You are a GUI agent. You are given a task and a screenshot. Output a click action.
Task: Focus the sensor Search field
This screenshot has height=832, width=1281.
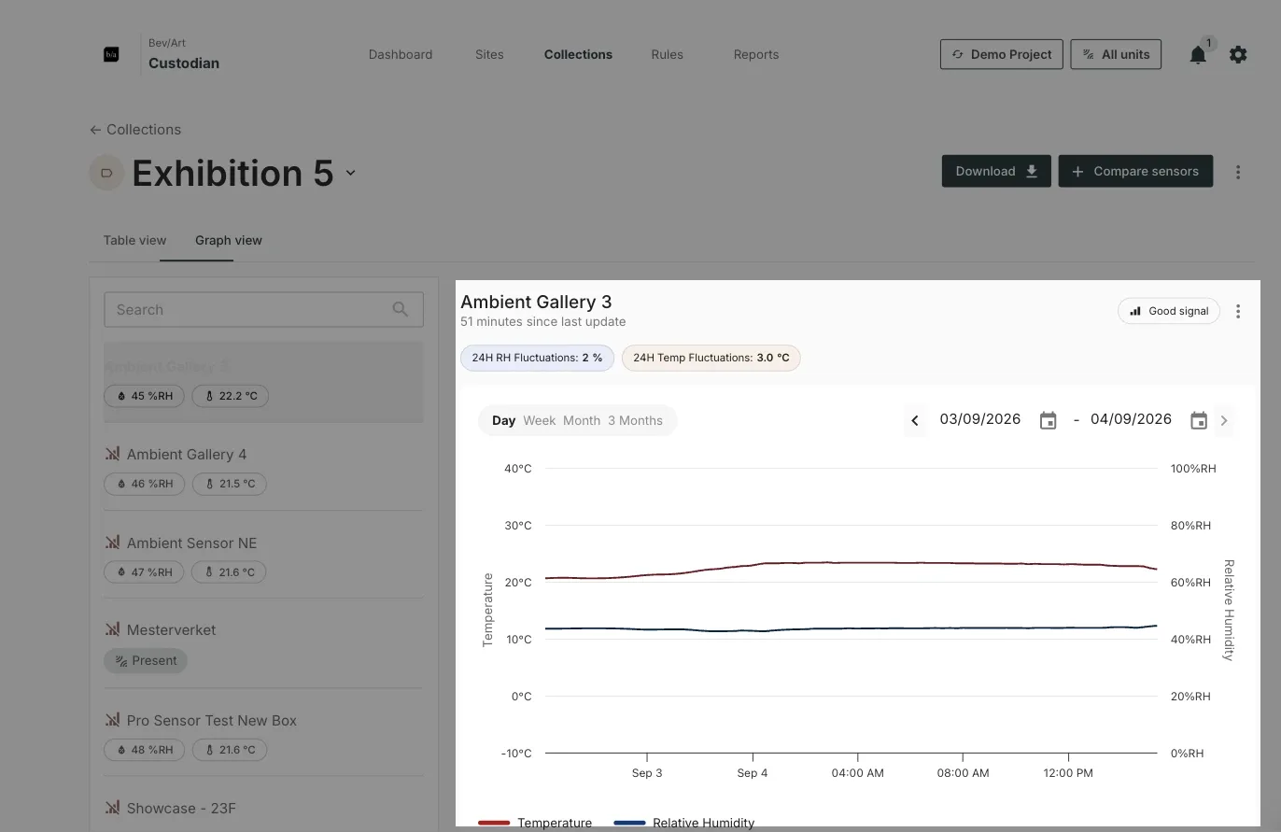[263, 309]
